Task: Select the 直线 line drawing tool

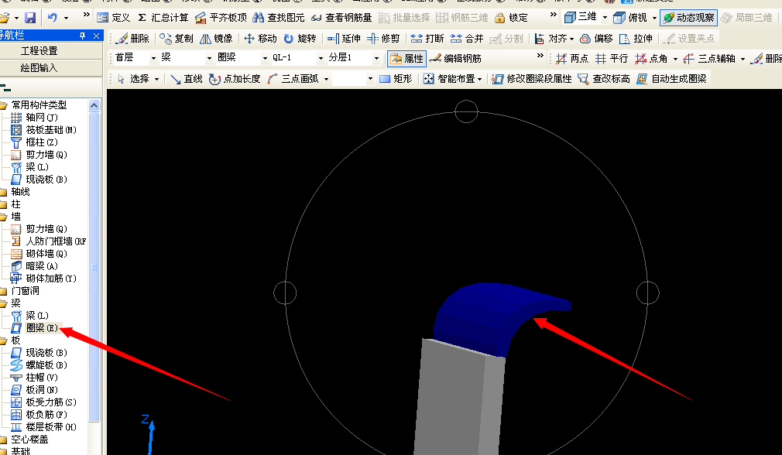Action: [186, 79]
